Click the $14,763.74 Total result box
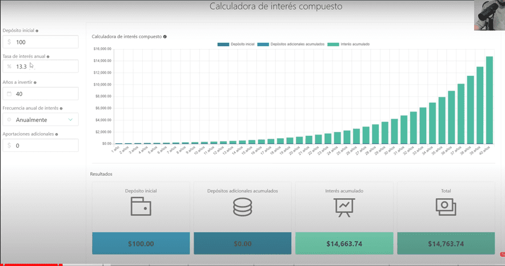 [446, 244]
